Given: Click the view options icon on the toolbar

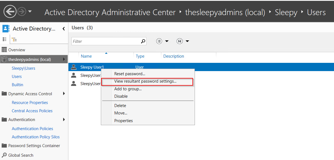Looking at the screenshot, I should [159, 41].
